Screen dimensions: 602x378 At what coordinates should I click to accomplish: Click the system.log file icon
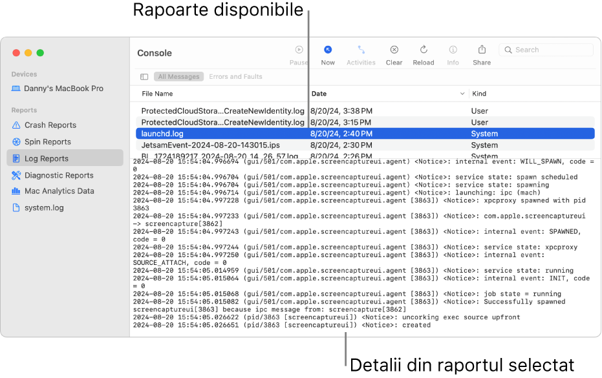click(x=16, y=207)
